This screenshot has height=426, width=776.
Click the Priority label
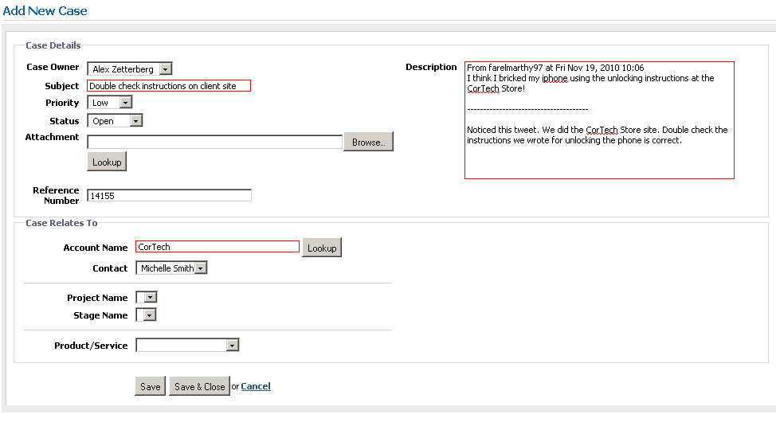tap(62, 103)
